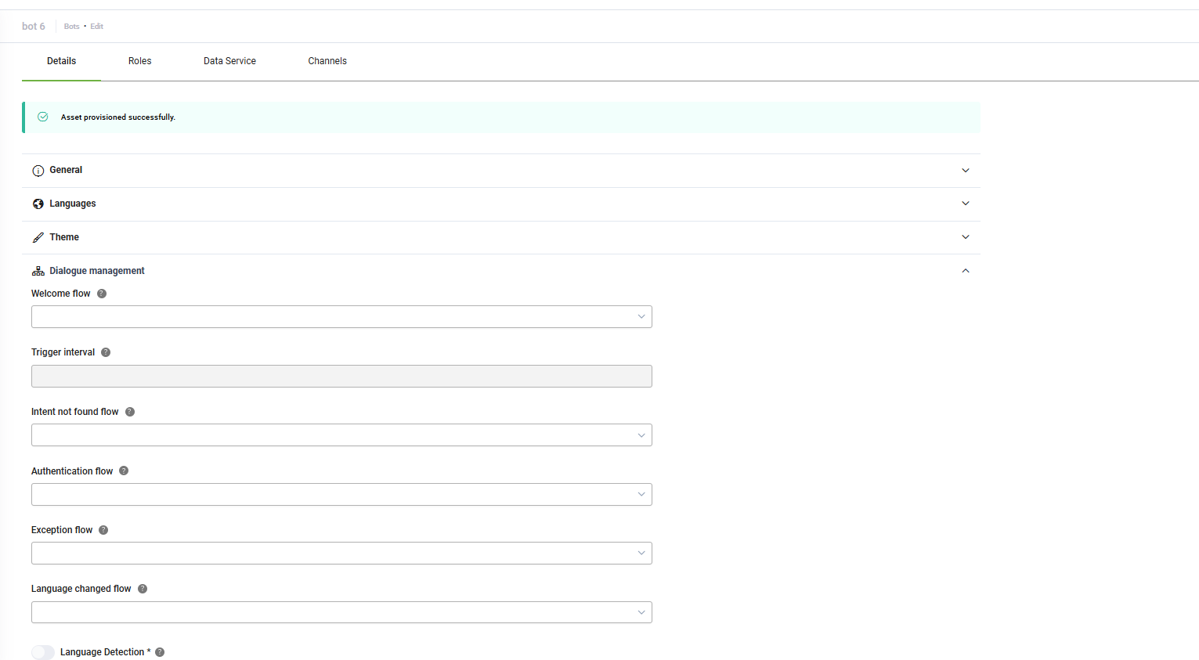Click the Language Detection help icon
The width and height of the screenshot is (1199, 660).
[160, 652]
